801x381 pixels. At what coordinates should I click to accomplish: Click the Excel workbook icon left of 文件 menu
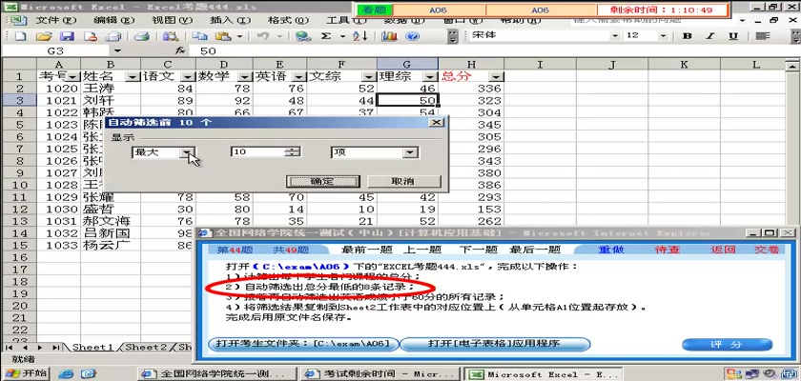[x=18, y=20]
